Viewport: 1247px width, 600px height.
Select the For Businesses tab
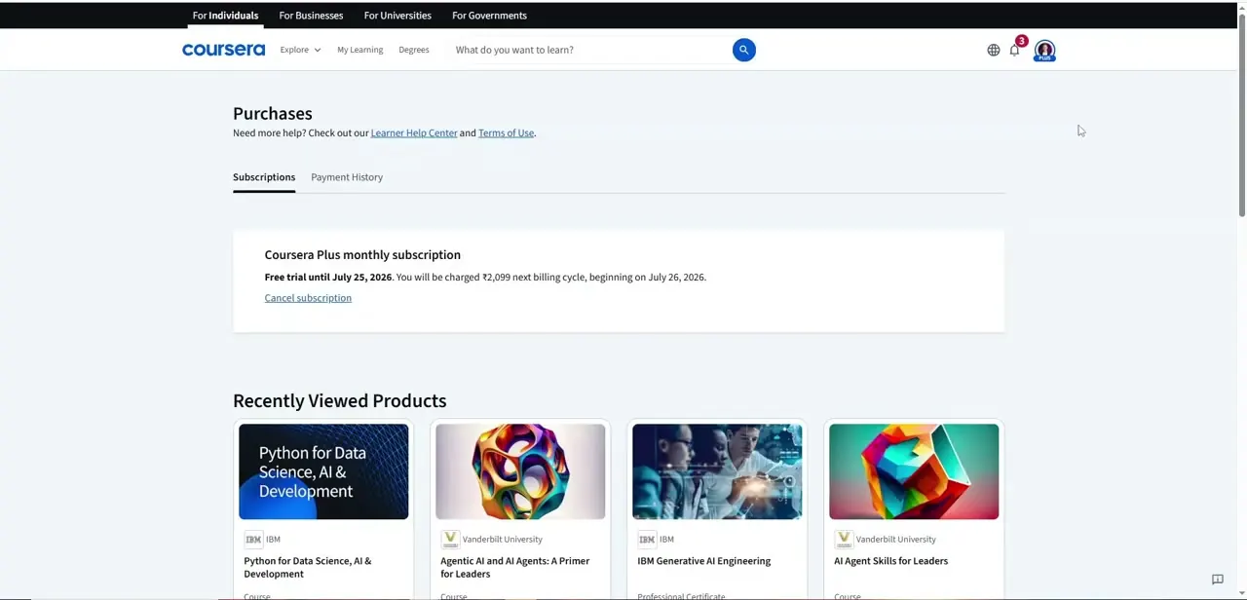[311, 16]
